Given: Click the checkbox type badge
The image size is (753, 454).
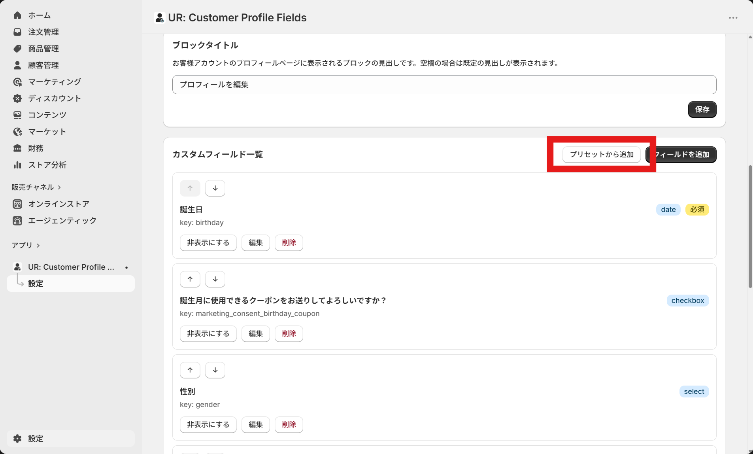Looking at the screenshot, I should coord(688,301).
